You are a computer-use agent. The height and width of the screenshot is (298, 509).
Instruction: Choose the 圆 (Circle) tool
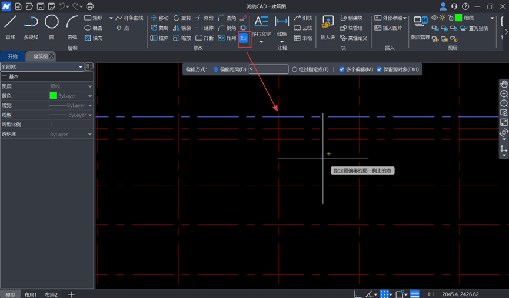pos(52,26)
